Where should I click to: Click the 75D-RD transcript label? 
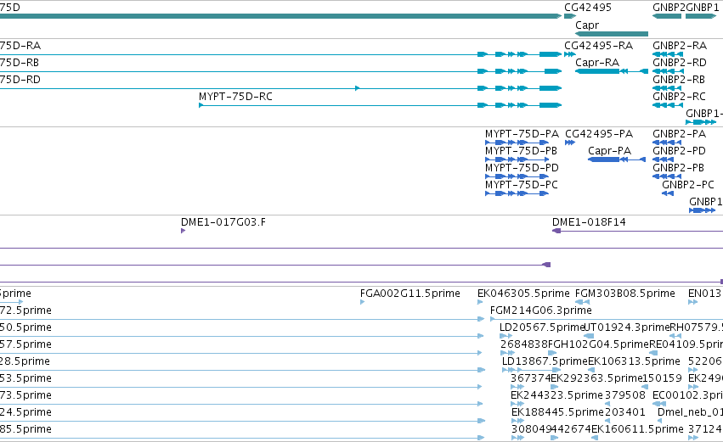click(x=20, y=80)
